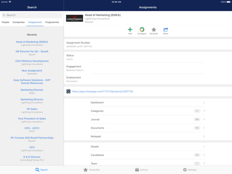Expand Details row chevron

coord(204,147)
